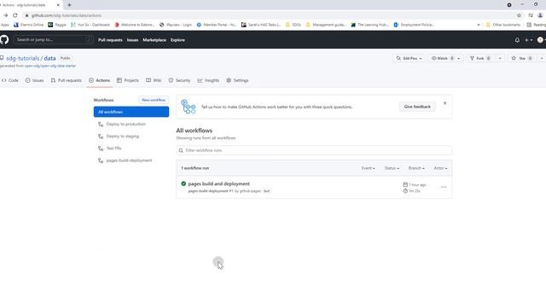Star the repository

click(x=522, y=58)
